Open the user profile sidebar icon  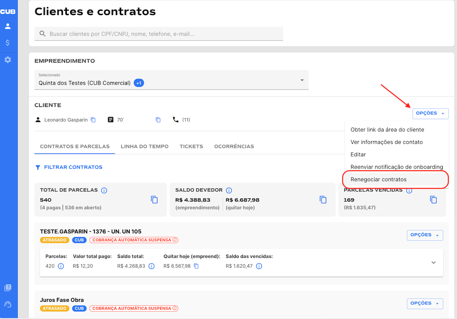(x=8, y=26)
